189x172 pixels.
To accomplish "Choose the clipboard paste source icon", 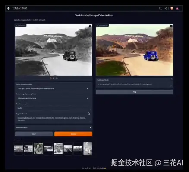I will click(57, 78).
